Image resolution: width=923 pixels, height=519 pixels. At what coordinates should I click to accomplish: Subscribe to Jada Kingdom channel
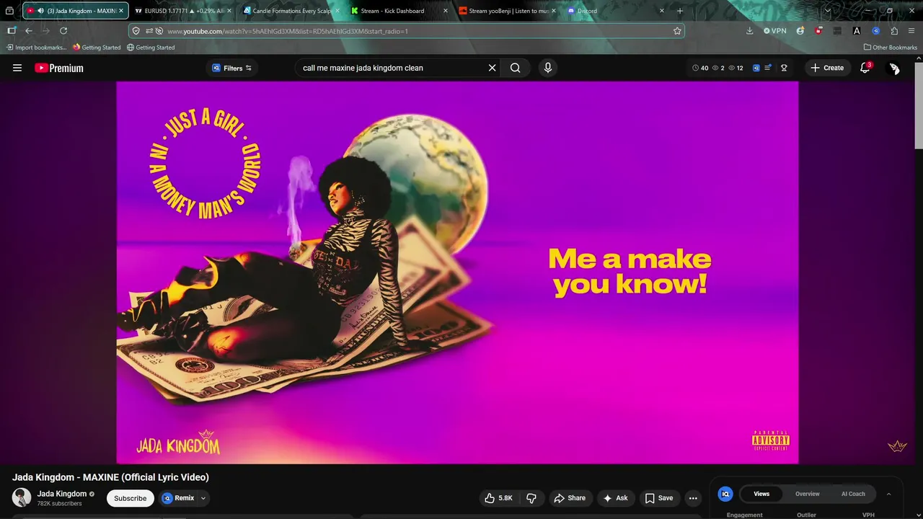click(x=130, y=498)
